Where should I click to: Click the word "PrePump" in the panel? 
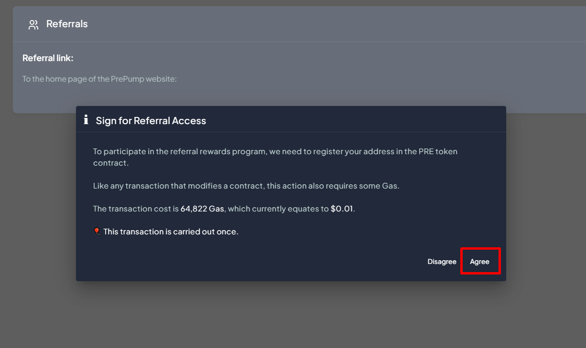(114, 79)
